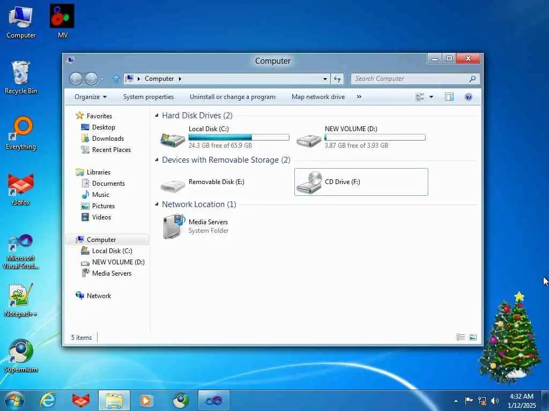Select the Notepad++ desktop shortcut
Image resolution: width=549 pixels, height=411 pixels.
click(x=21, y=301)
